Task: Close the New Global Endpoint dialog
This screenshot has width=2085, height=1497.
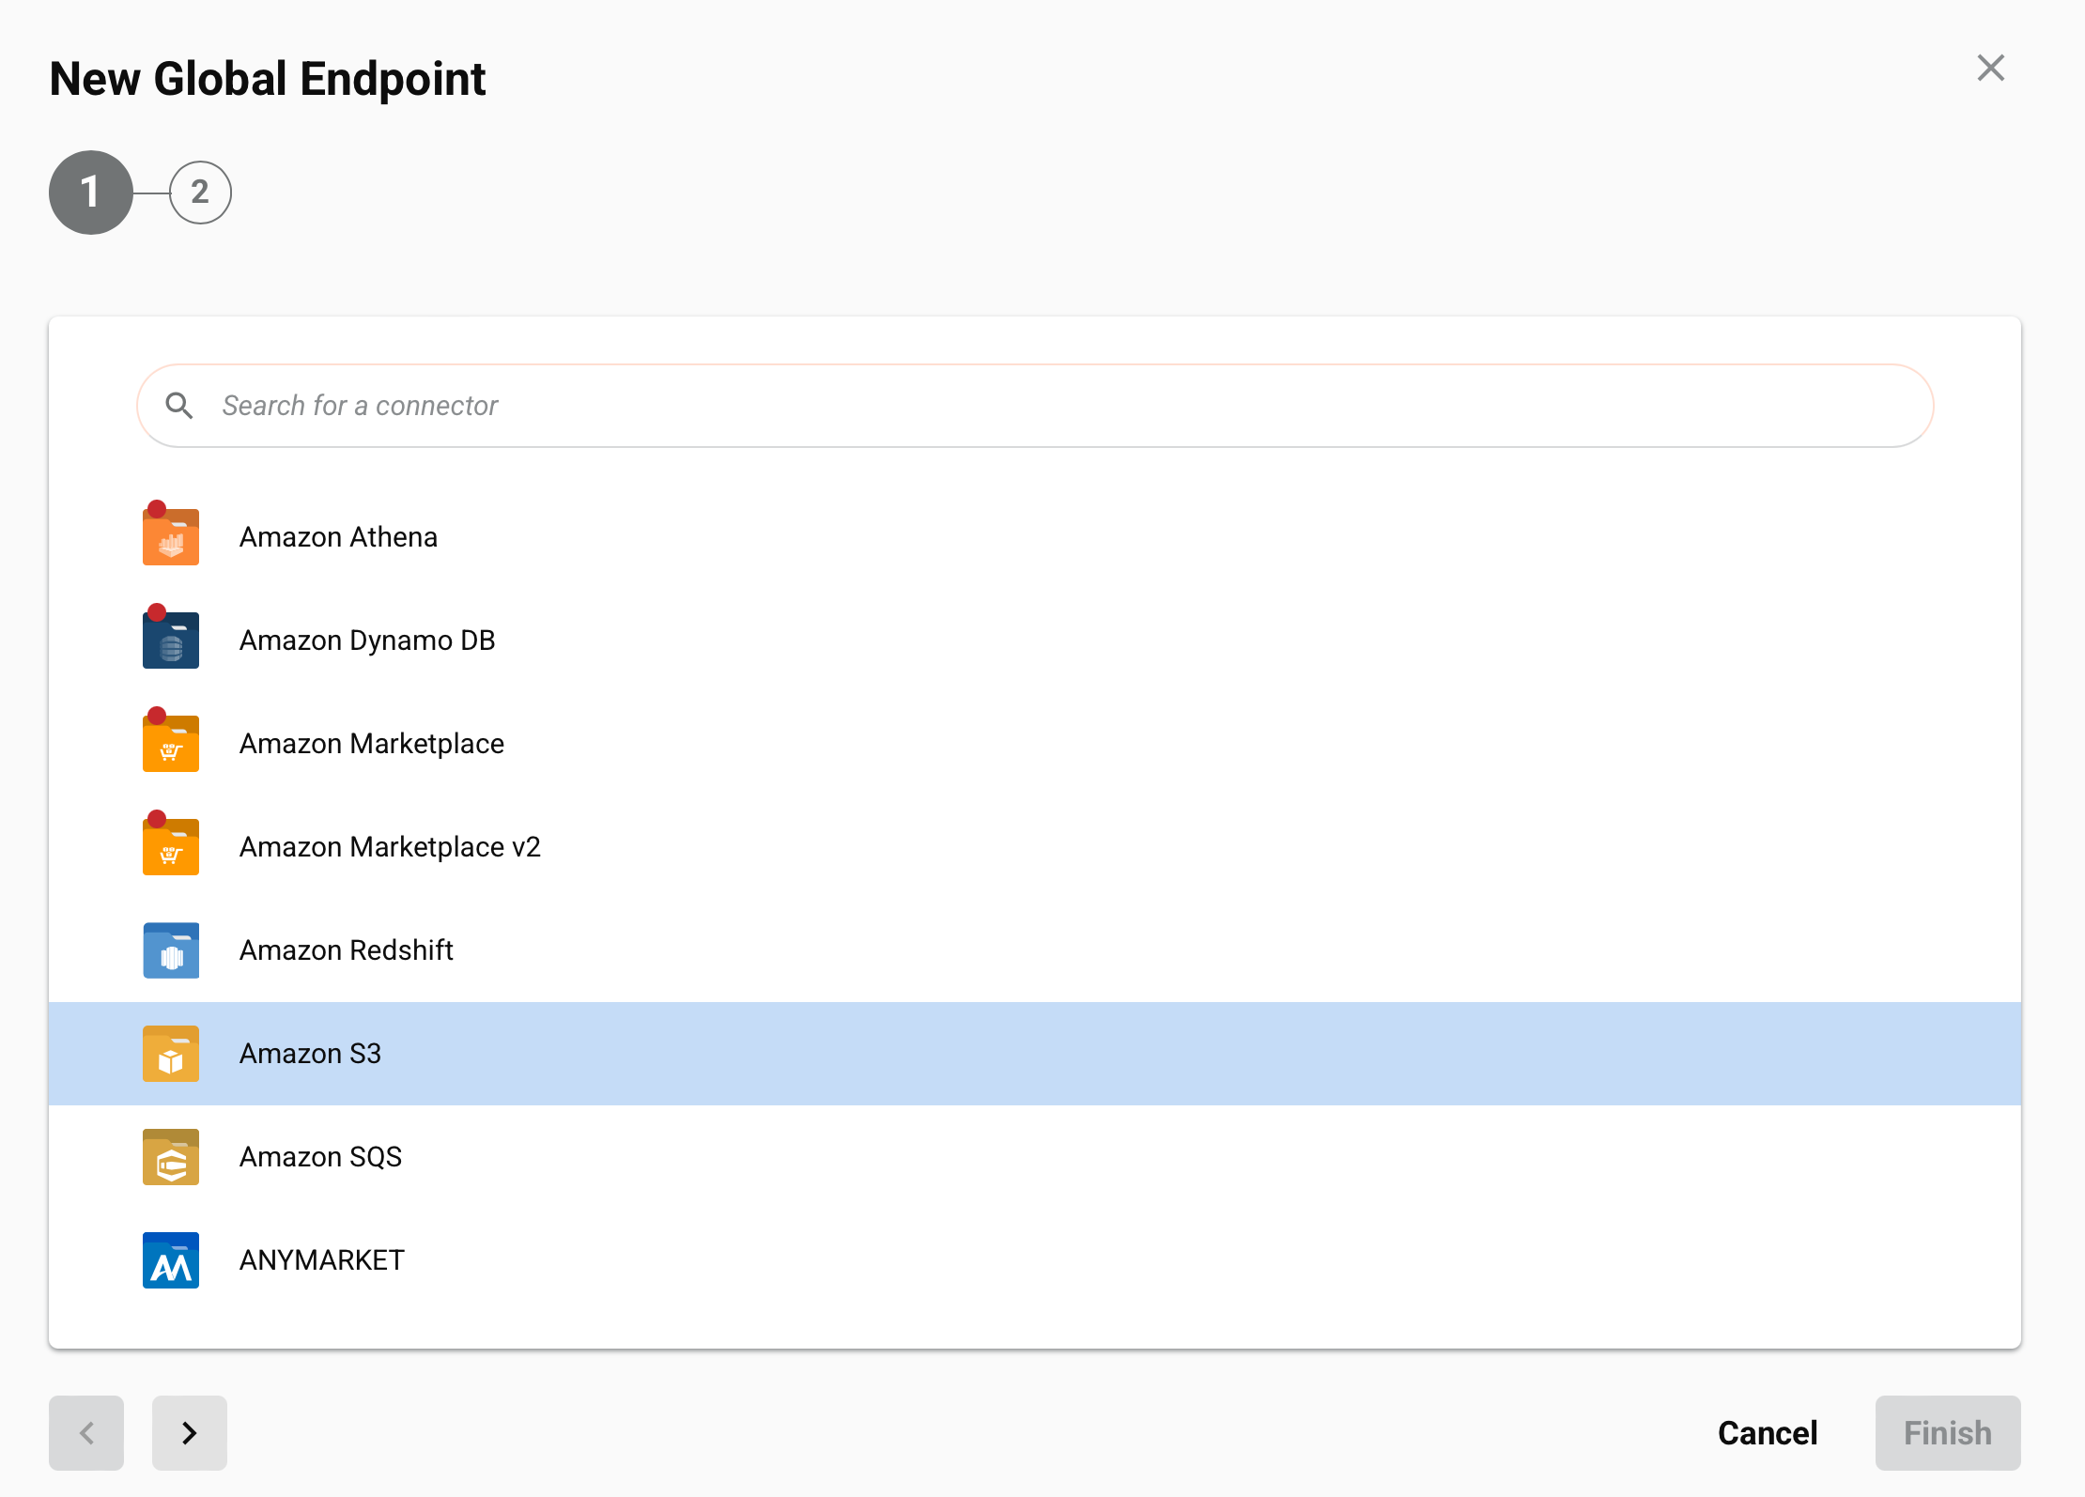Action: (1990, 68)
